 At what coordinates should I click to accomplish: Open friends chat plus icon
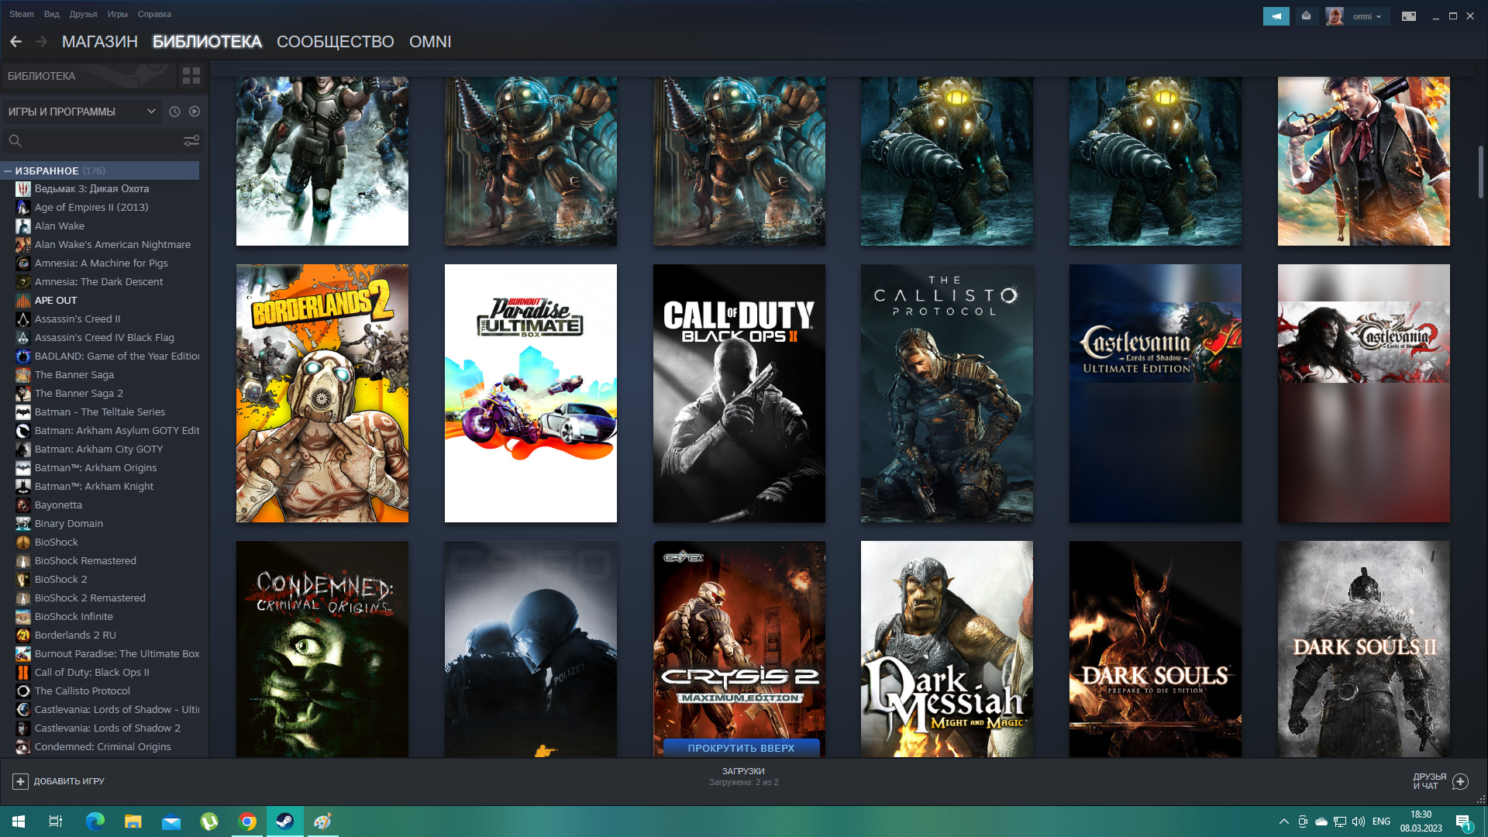[x=1460, y=781]
